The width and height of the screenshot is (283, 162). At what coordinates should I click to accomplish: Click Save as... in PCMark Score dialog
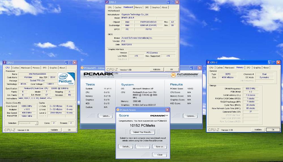160,147
